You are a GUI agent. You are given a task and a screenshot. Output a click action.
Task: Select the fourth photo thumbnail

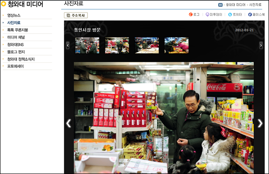click(177, 45)
